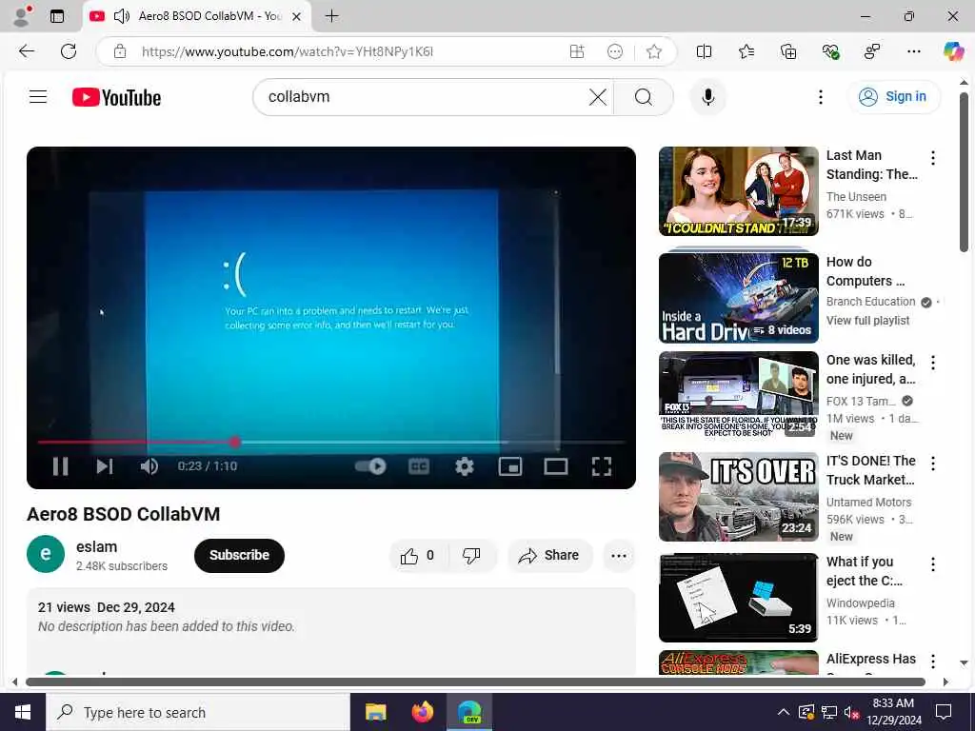Screen dimensions: 975x731
Task: Click the collabvm search field
Action: point(423,97)
